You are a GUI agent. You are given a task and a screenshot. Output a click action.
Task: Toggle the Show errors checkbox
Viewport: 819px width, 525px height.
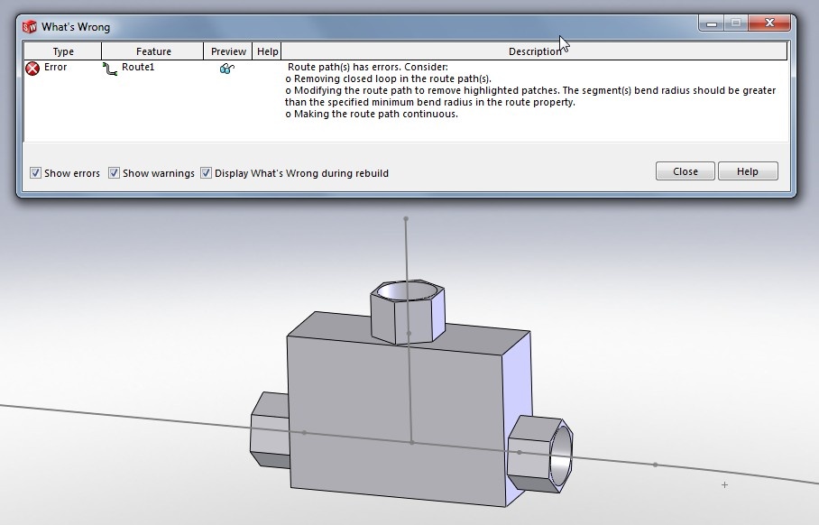(35, 173)
